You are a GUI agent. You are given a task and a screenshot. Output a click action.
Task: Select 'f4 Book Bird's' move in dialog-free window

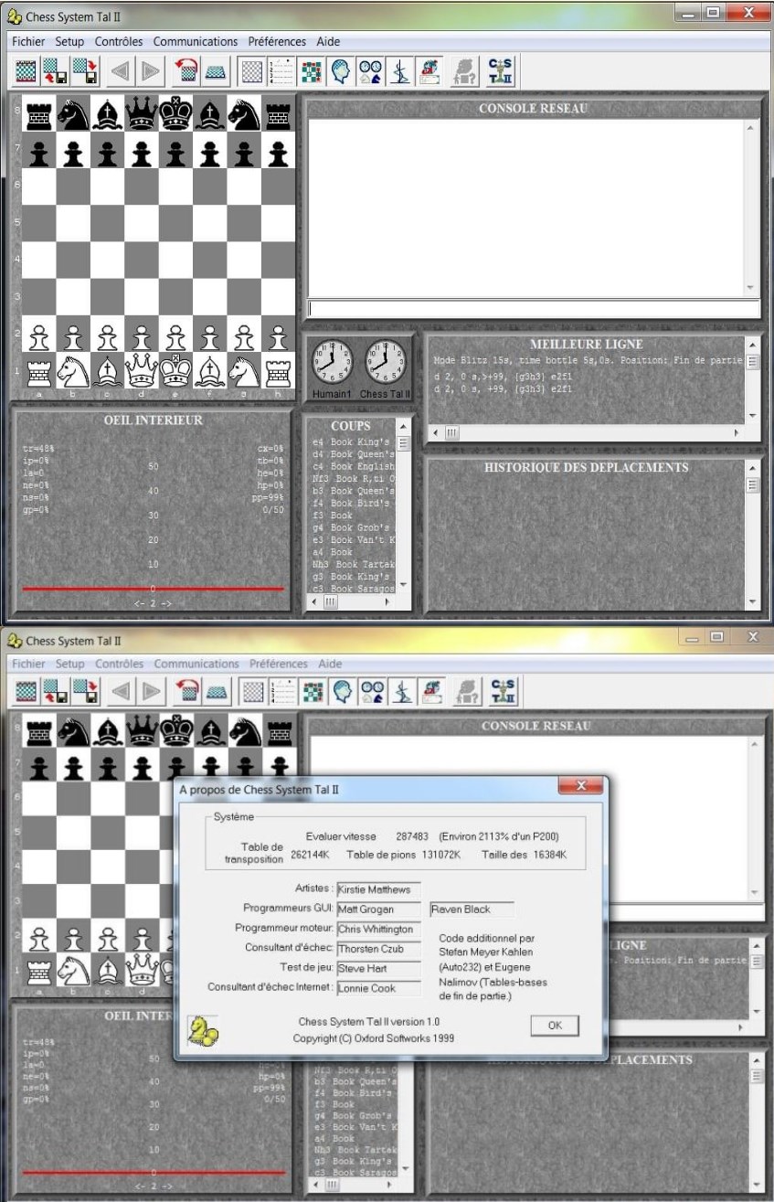point(353,504)
